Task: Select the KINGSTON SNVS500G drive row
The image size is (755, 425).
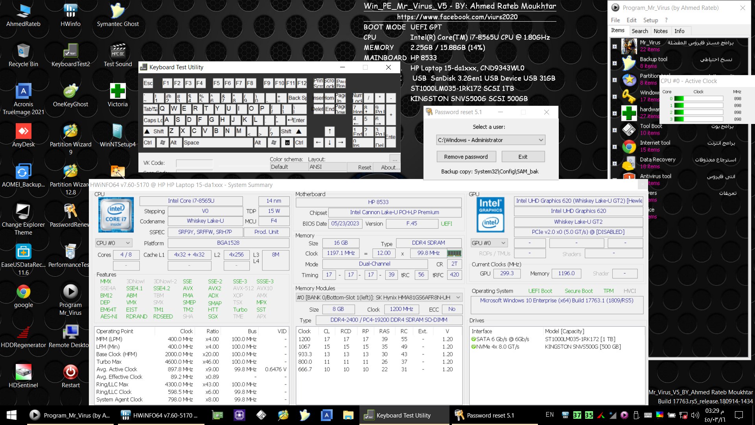Action: 557,347
